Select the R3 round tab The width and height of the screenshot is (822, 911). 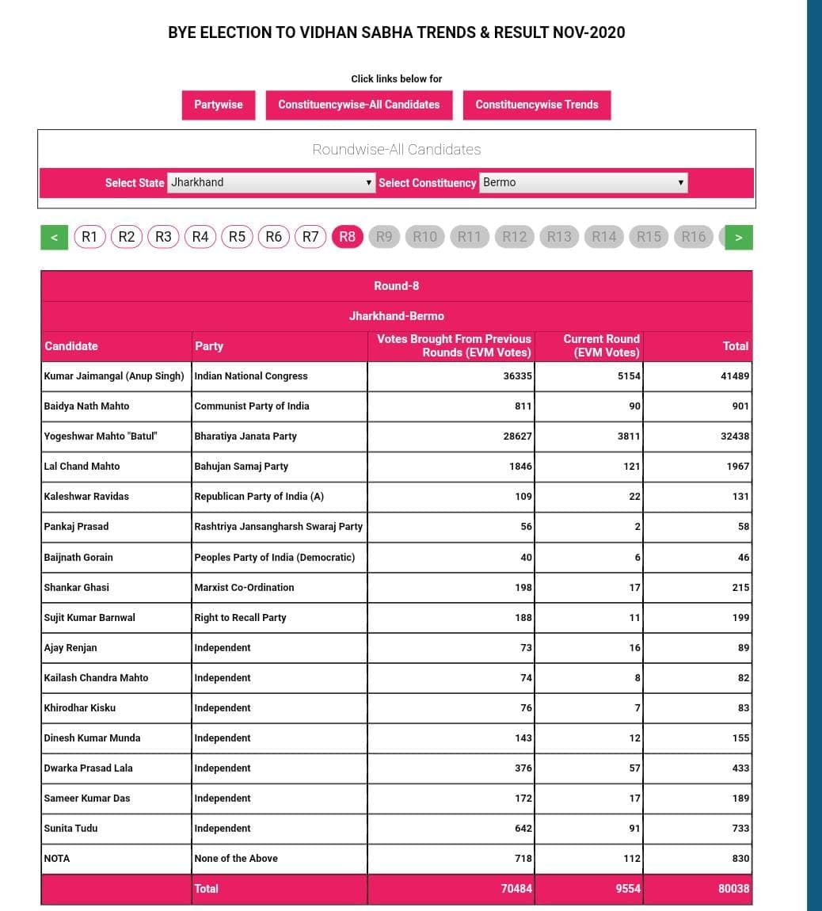[x=163, y=236]
